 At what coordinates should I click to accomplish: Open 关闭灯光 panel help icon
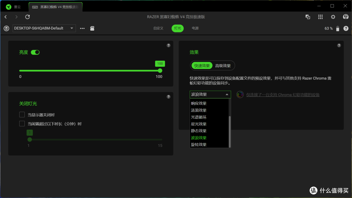click(x=169, y=97)
